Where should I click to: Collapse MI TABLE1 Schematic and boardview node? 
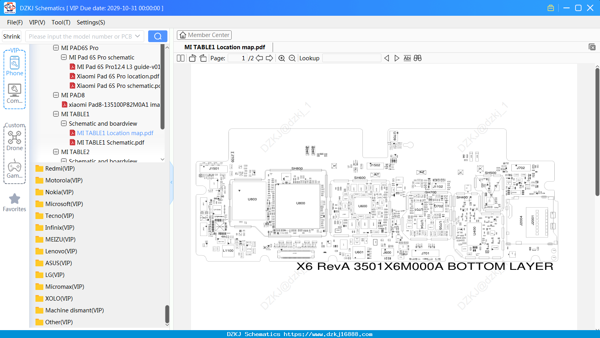[x=63, y=123]
